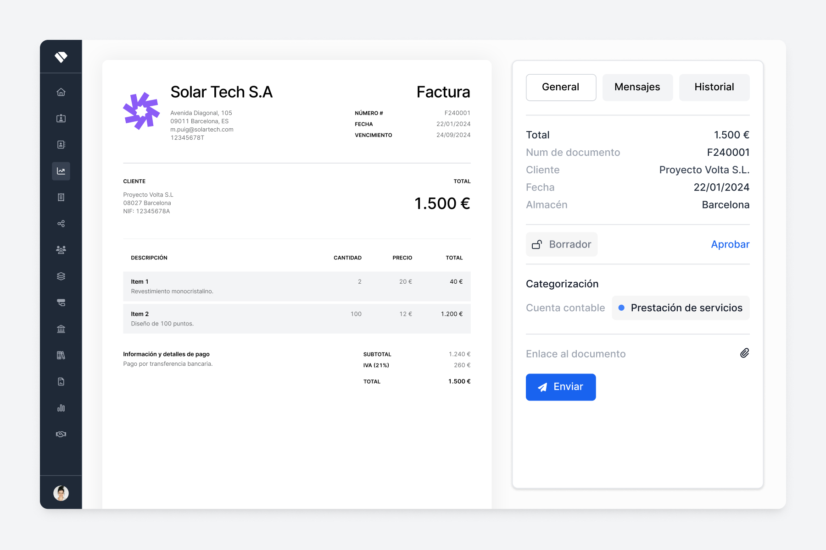Click the paint roller icon in sidebar
Screen dimensions: 826x550
click(x=61, y=302)
